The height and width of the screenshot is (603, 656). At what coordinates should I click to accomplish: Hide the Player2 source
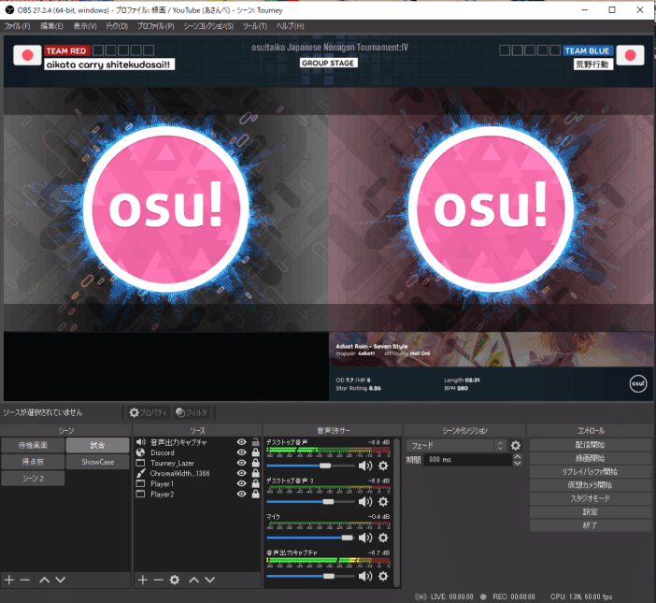tap(241, 494)
